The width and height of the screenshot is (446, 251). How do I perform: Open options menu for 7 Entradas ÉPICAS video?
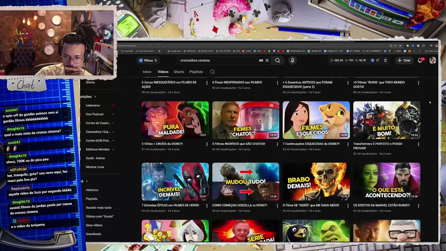207,206
